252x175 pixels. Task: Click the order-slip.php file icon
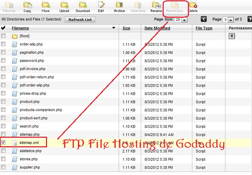(x=15, y=44)
